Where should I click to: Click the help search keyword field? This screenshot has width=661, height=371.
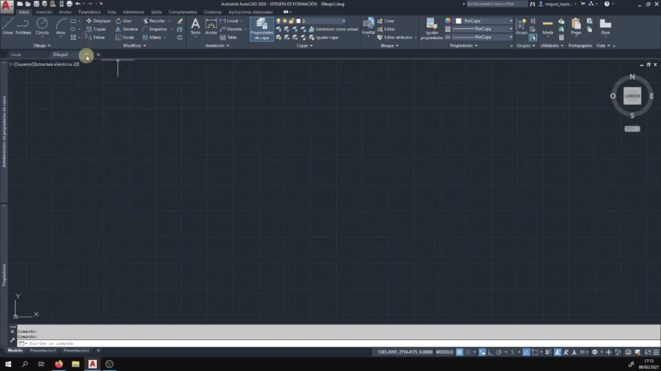coord(496,4)
